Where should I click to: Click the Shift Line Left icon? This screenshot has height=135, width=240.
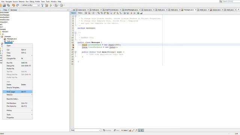[124, 13]
